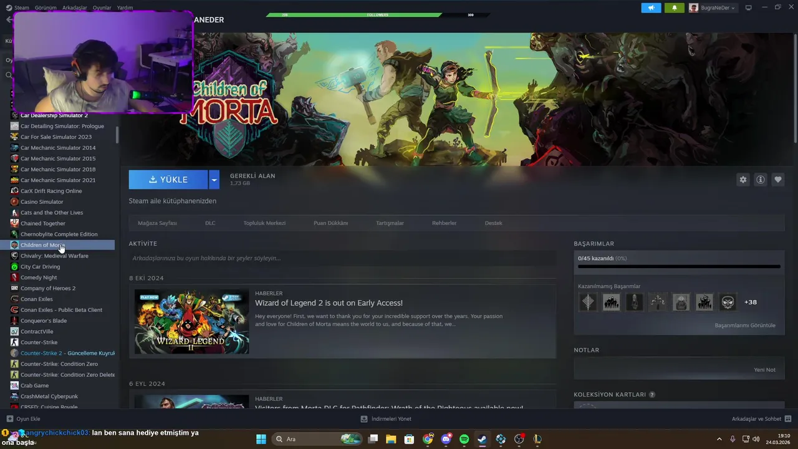Image resolution: width=798 pixels, height=449 pixels.
Task: Select ContractVille in library
Action: [37, 332]
